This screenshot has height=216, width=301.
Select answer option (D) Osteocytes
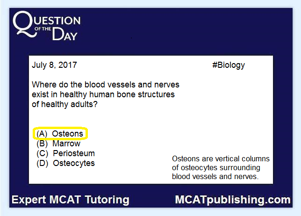pyautogui.click(x=65, y=163)
